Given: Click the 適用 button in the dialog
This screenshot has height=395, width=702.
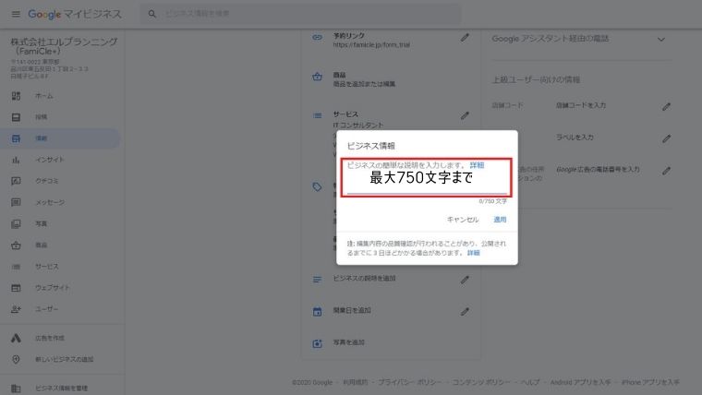Looking at the screenshot, I should tap(500, 220).
